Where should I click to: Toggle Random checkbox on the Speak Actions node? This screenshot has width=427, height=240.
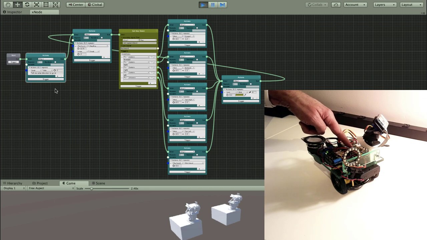tap(55, 62)
